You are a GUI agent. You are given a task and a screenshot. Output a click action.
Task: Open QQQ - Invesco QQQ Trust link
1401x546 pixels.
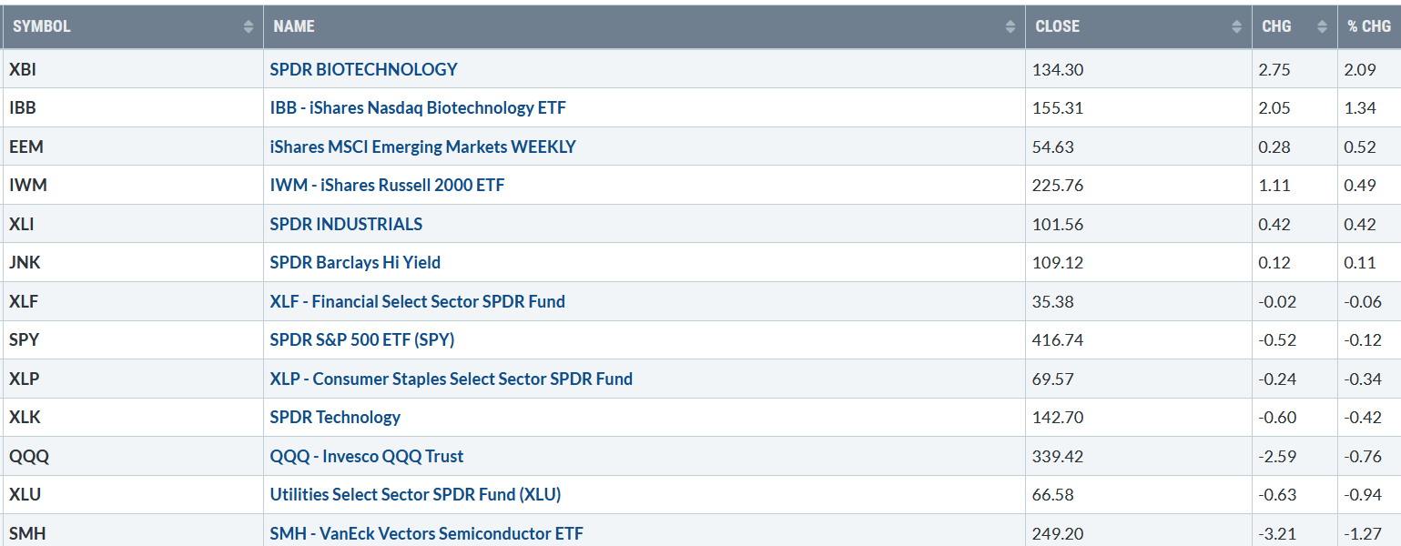point(367,456)
